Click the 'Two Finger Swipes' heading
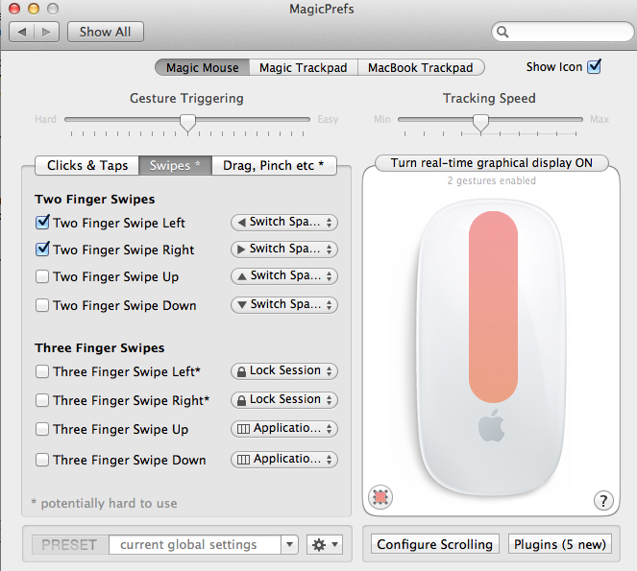The width and height of the screenshot is (637, 571). (x=95, y=200)
